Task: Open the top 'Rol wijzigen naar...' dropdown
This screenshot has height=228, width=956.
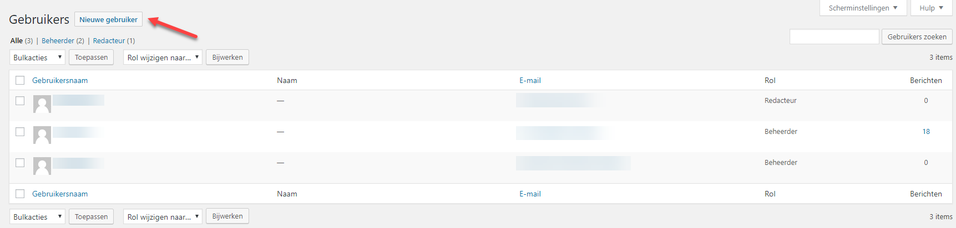Action: pyautogui.click(x=163, y=58)
